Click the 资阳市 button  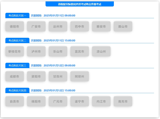(x=36, y=76)
